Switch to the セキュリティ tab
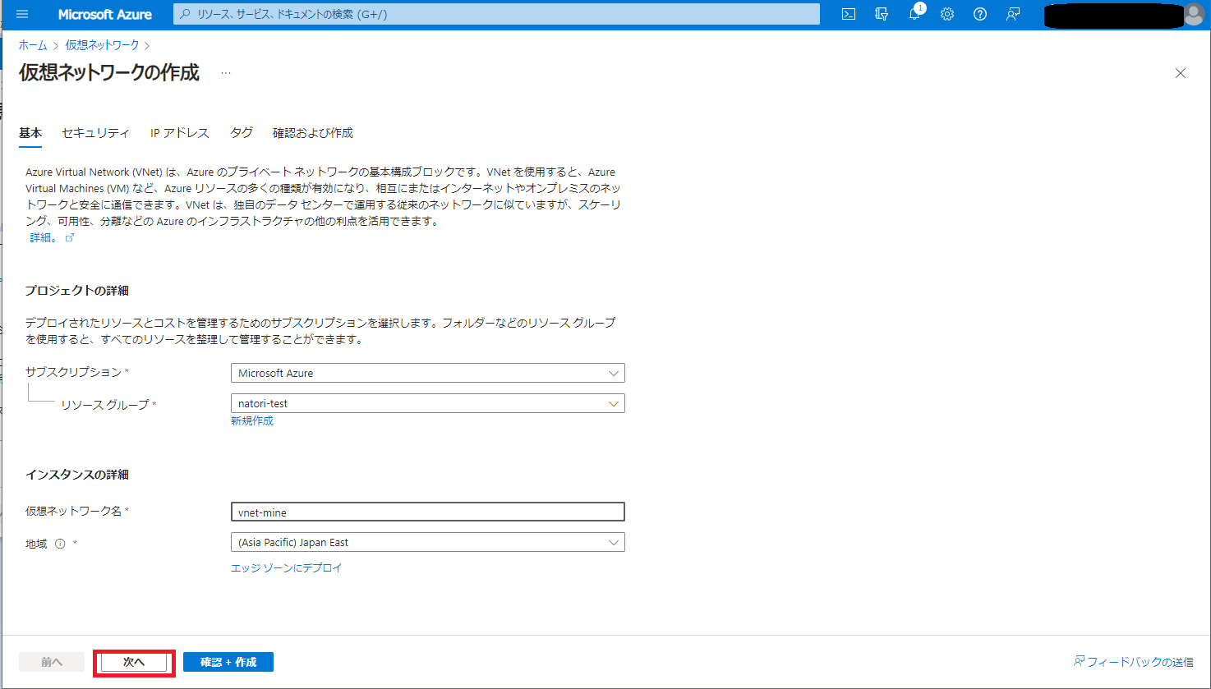Viewport: 1211px width, 689px height. click(95, 133)
